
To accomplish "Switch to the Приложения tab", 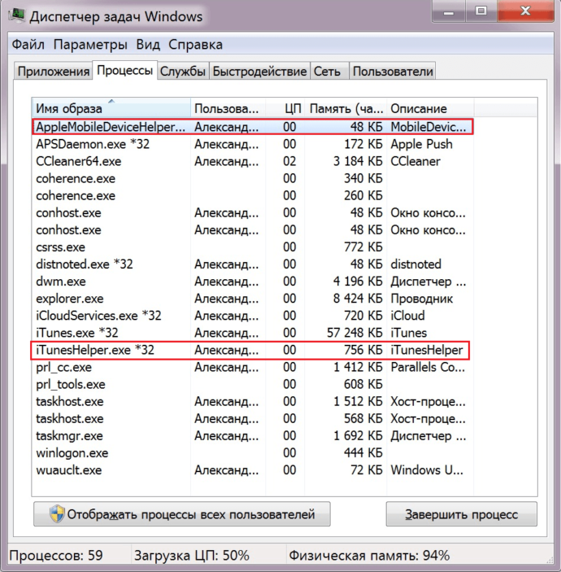I will (53, 72).
